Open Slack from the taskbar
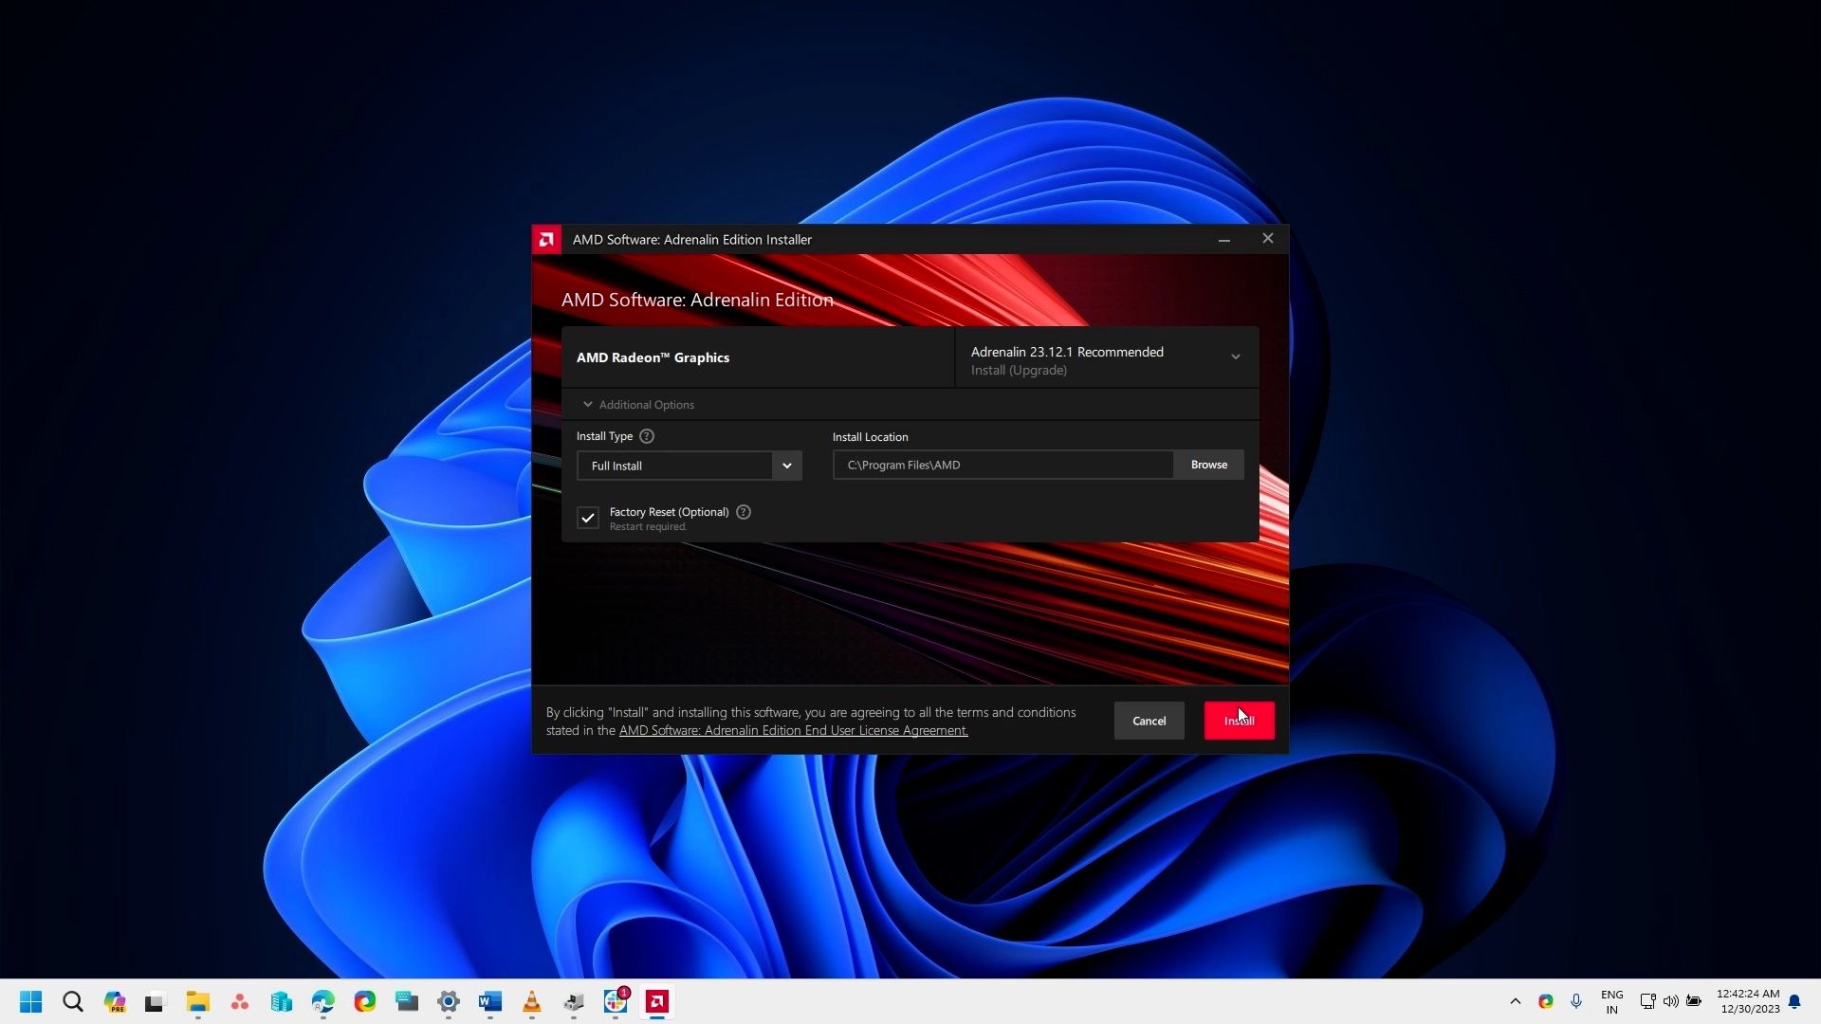Image resolution: width=1821 pixels, height=1024 pixels. point(616,1001)
